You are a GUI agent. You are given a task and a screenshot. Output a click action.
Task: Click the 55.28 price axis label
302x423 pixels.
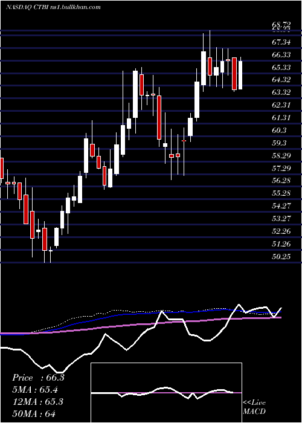click(x=281, y=193)
